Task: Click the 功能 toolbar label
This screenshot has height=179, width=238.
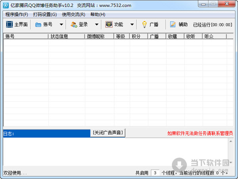Action: point(119,24)
